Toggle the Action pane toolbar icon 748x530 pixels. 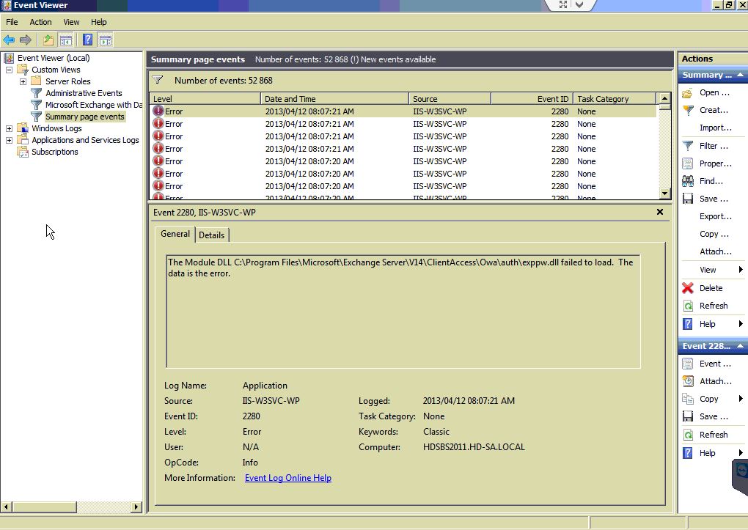(106, 40)
